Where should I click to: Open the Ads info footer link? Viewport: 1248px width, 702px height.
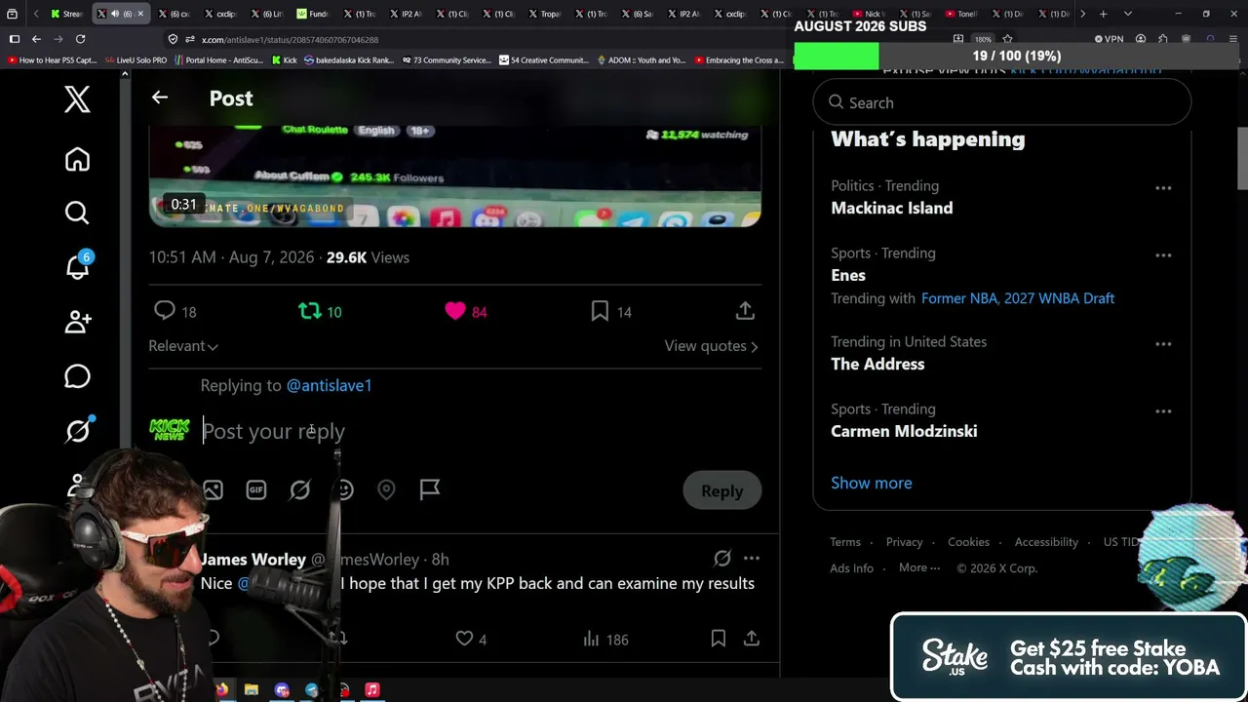pos(851,568)
